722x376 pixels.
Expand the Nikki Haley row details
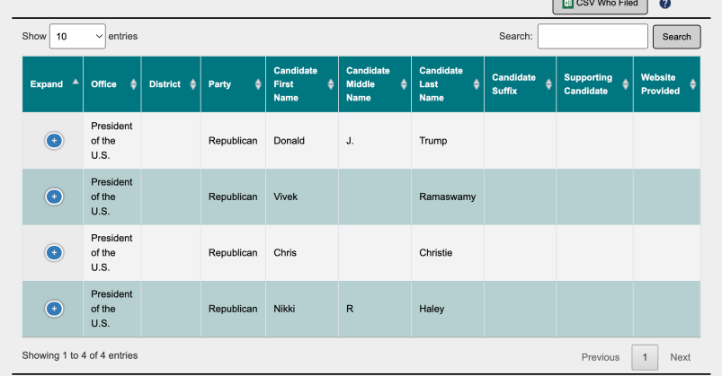pyautogui.click(x=54, y=309)
